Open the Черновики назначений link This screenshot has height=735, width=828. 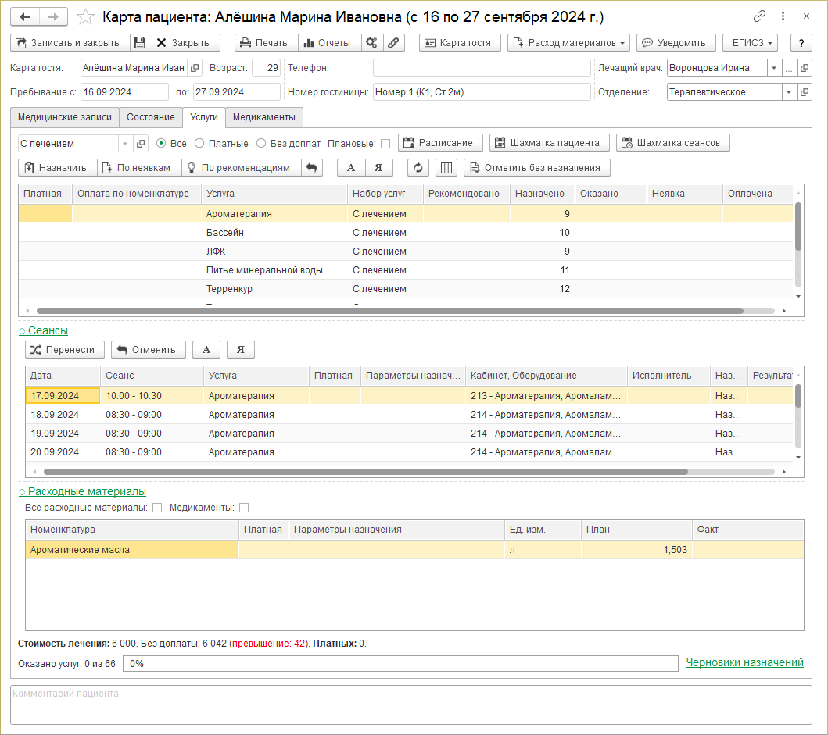(744, 662)
